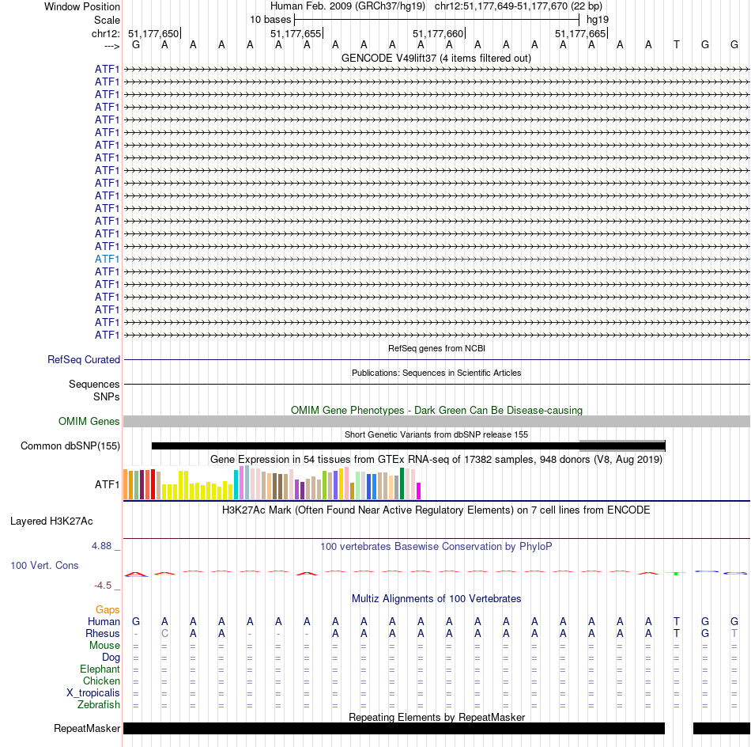Click the 51,177,660 position marker
This screenshot has width=751, height=747.
(438, 33)
